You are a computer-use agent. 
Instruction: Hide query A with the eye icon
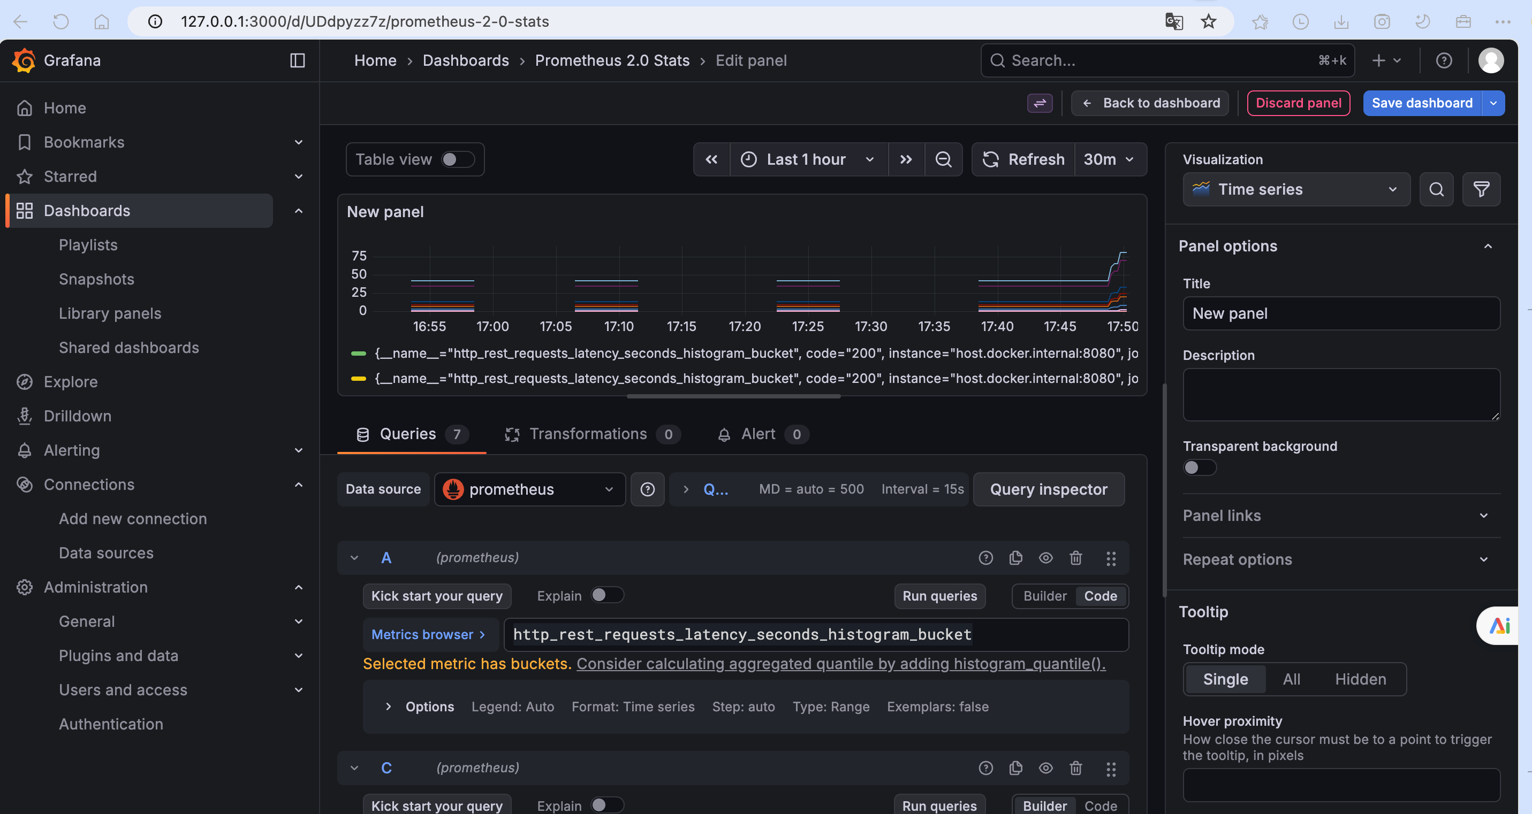pos(1045,557)
